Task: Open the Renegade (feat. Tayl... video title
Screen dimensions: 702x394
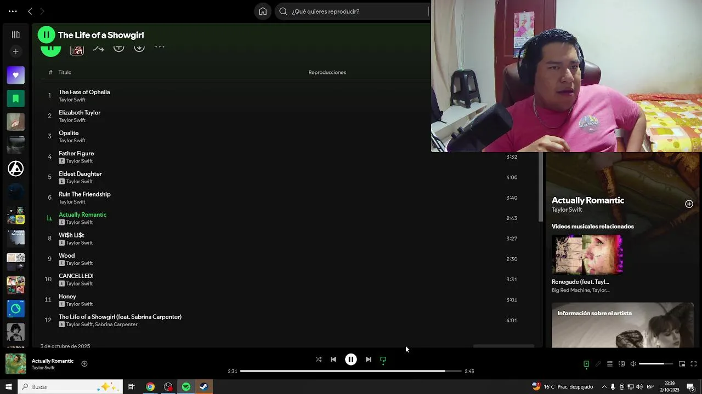Action: pos(580,282)
